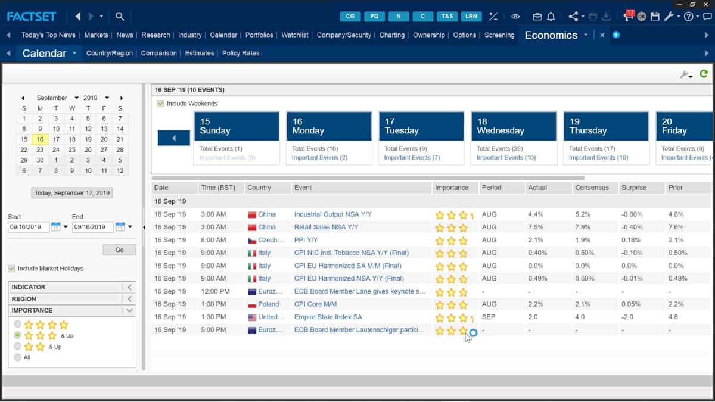Switch to Estimates subtab

point(200,53)
